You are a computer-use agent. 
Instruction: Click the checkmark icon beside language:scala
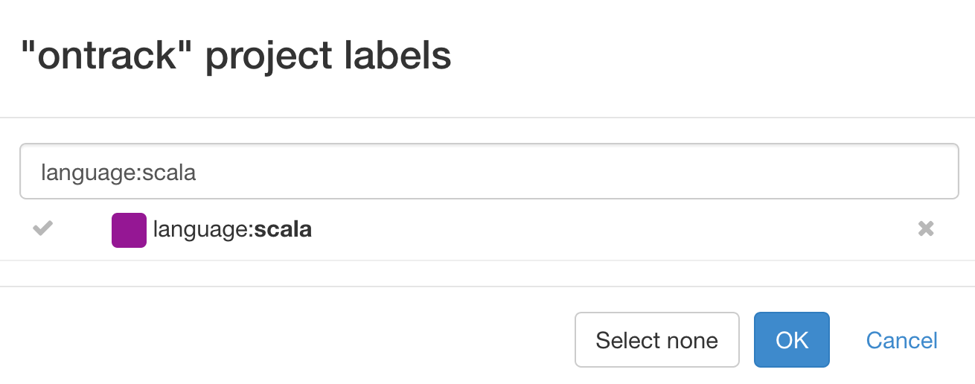point(43,228)
